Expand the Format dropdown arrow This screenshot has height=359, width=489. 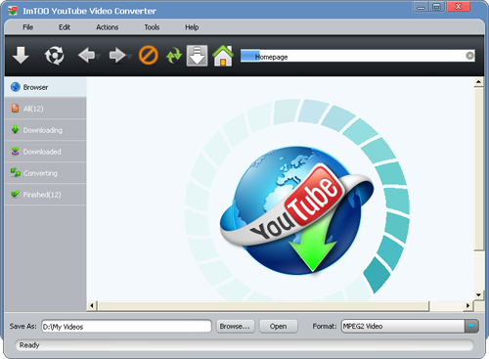tap(471, 326)
